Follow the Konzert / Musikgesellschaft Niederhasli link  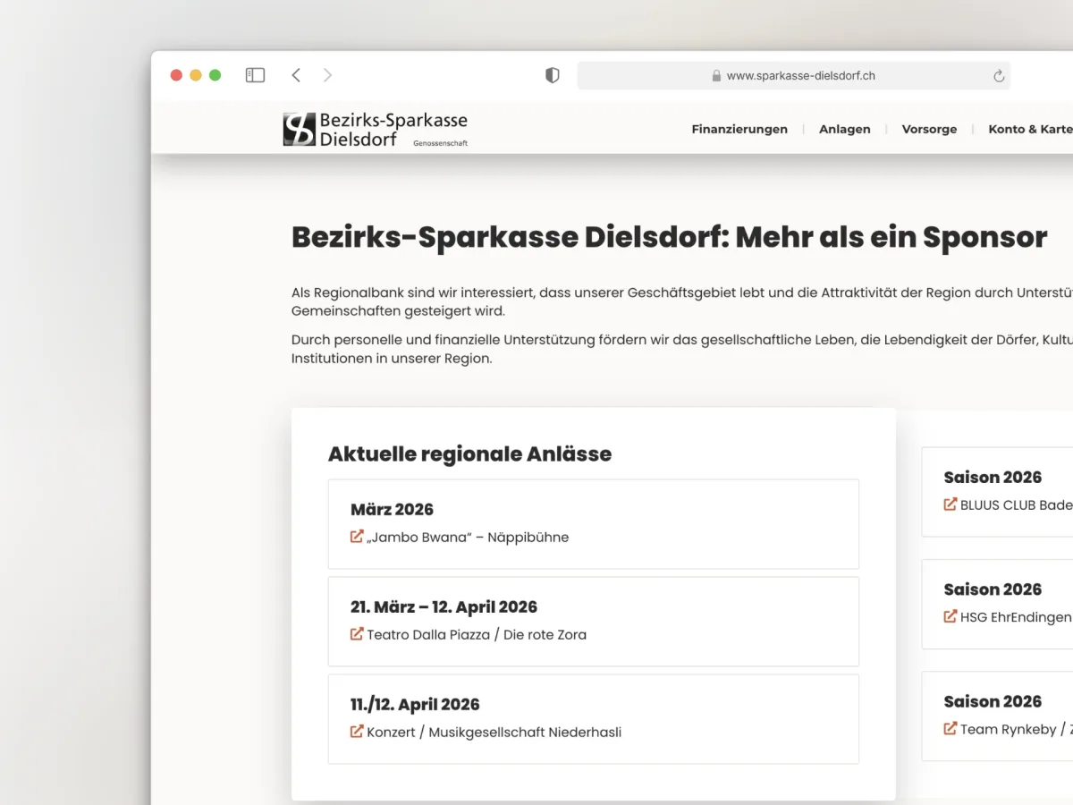tap(494, 733)
